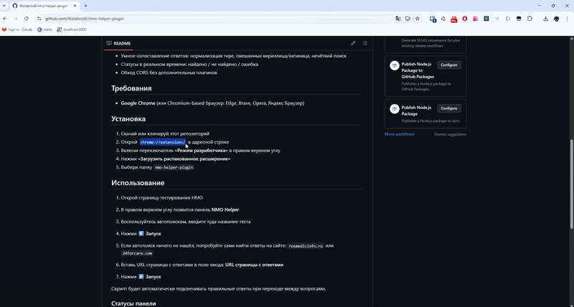Configure Publish Node.js Package npm workflow

[449, 109]
